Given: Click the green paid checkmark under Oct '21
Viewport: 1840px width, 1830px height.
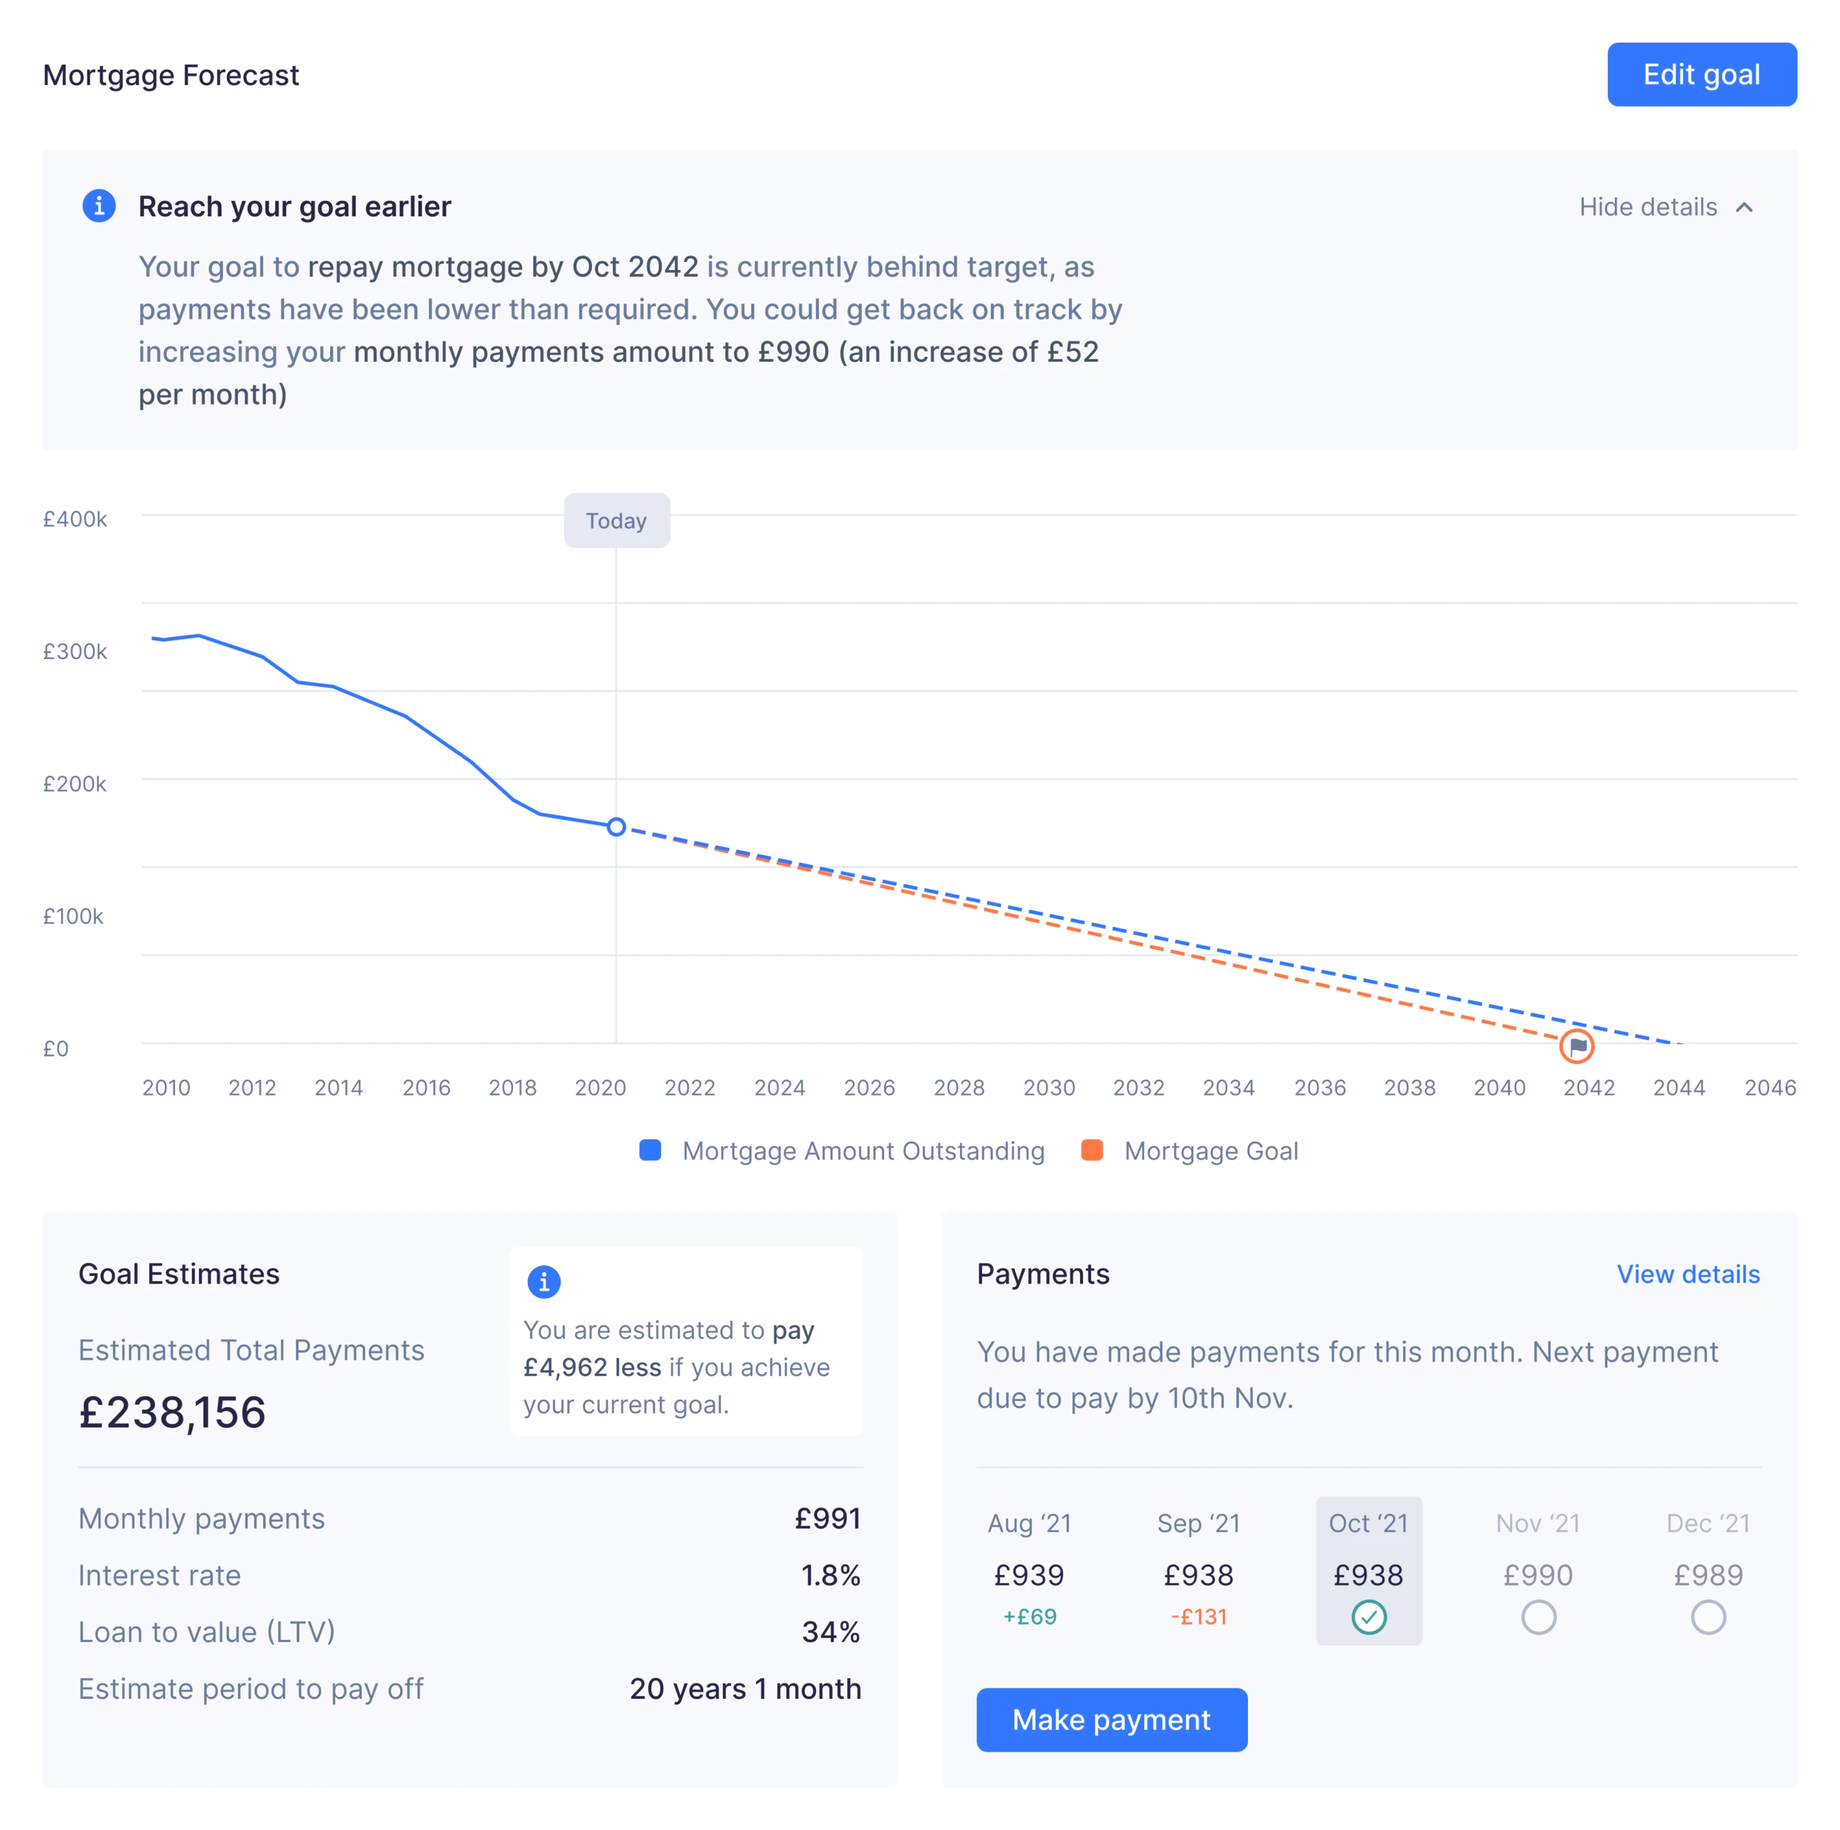Looking at the screenshot, I should [1369, 1616].
